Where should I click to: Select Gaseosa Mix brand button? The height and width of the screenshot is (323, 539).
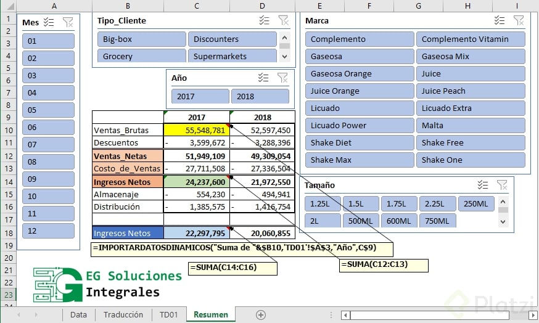(471, 56)
